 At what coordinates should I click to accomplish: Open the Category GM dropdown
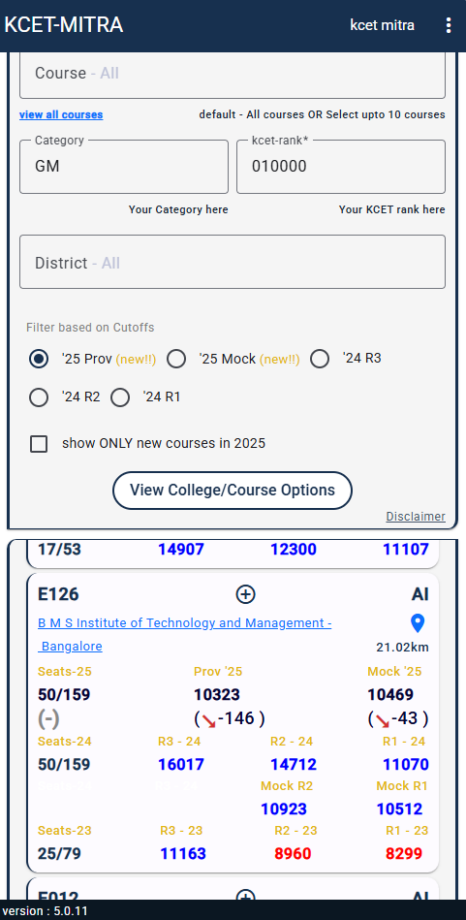point(124,167)
